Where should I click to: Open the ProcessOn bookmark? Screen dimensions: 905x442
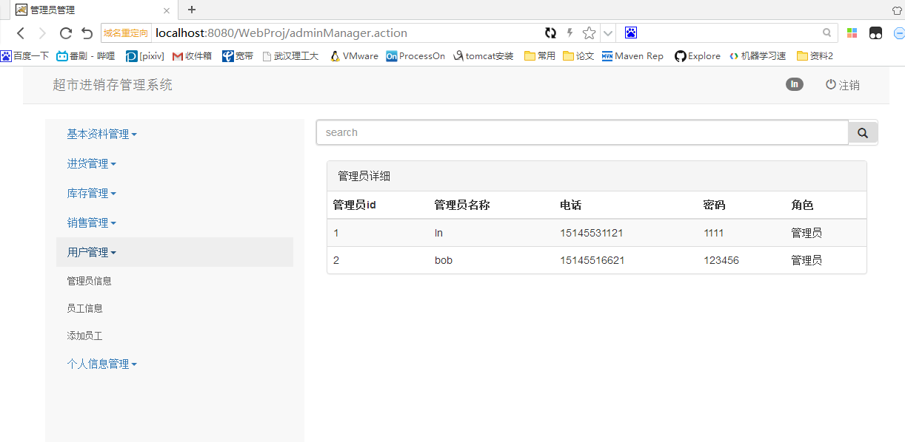click(415, 55)
